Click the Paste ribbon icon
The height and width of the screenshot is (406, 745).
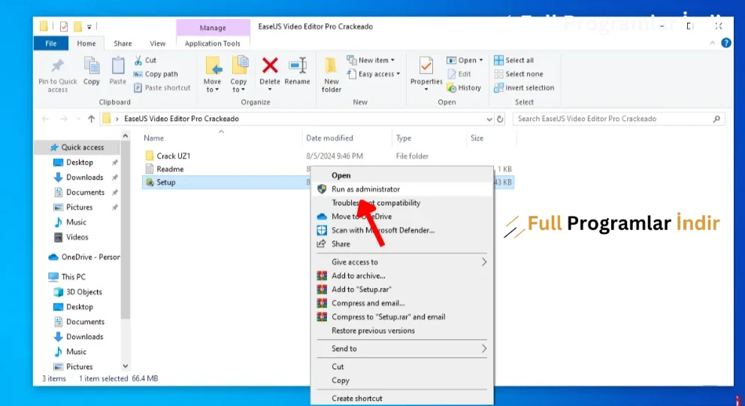point(118,67)
